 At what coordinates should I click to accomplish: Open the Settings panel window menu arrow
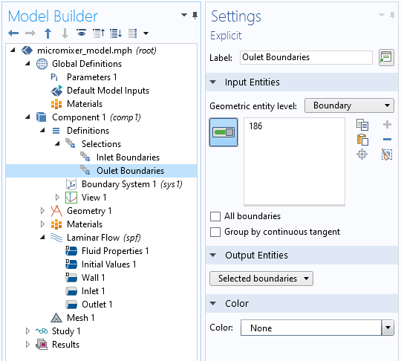click(381, 15)
